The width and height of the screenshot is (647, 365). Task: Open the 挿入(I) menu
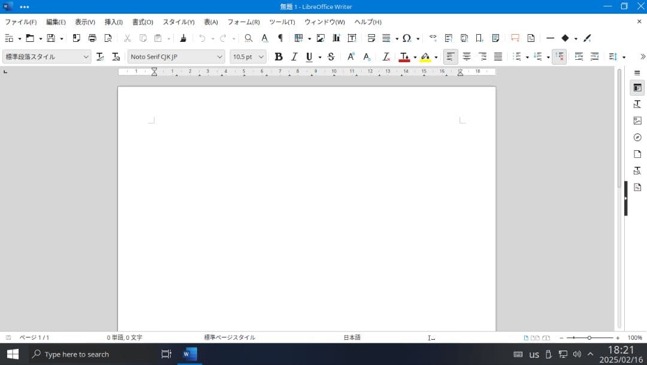[113, 22]
